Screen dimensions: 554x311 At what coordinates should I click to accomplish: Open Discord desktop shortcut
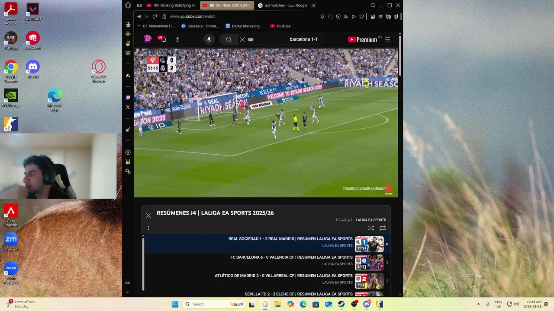32,69
